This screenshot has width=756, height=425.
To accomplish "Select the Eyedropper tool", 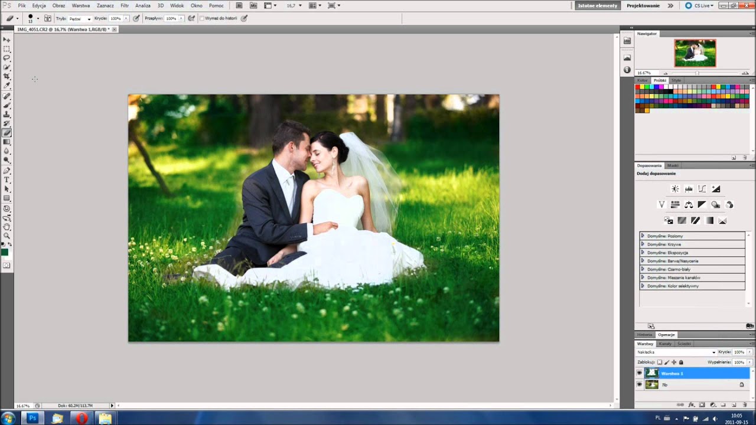I will [x=6, y=86].
